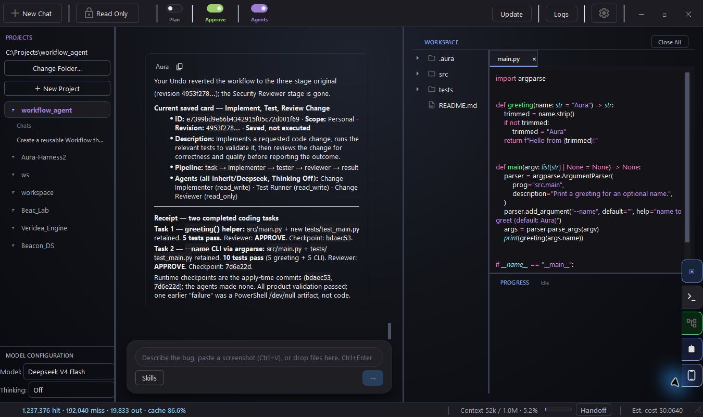Click the white clipboard side icon
The height and width of the screenshot is (417, 703).
point(692,349)
